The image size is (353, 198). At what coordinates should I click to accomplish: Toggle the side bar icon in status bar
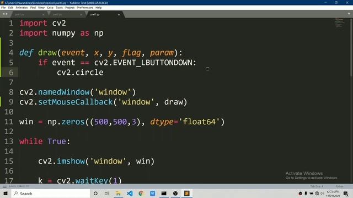pos(4,186)
